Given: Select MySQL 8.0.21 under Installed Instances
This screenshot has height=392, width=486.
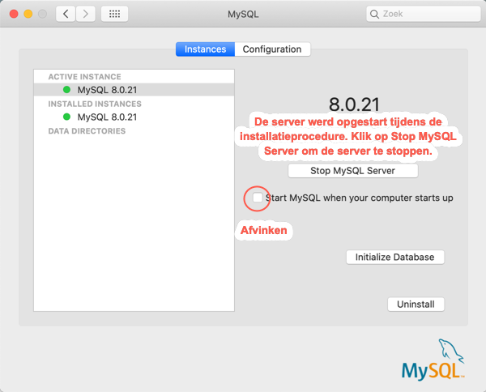Looking at the screenshot, I should point(134,117).
